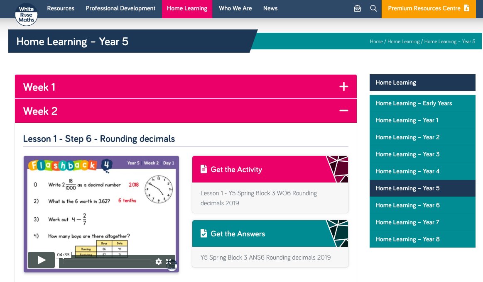Screen dimensions: 483x282
Task: Open ANS6 Rounding decimals answers file
Action: [x=265, y=258]
